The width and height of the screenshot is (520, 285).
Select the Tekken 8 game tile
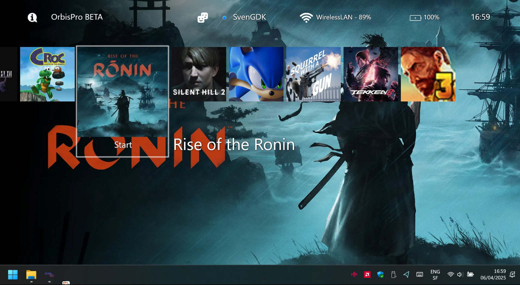371,74
